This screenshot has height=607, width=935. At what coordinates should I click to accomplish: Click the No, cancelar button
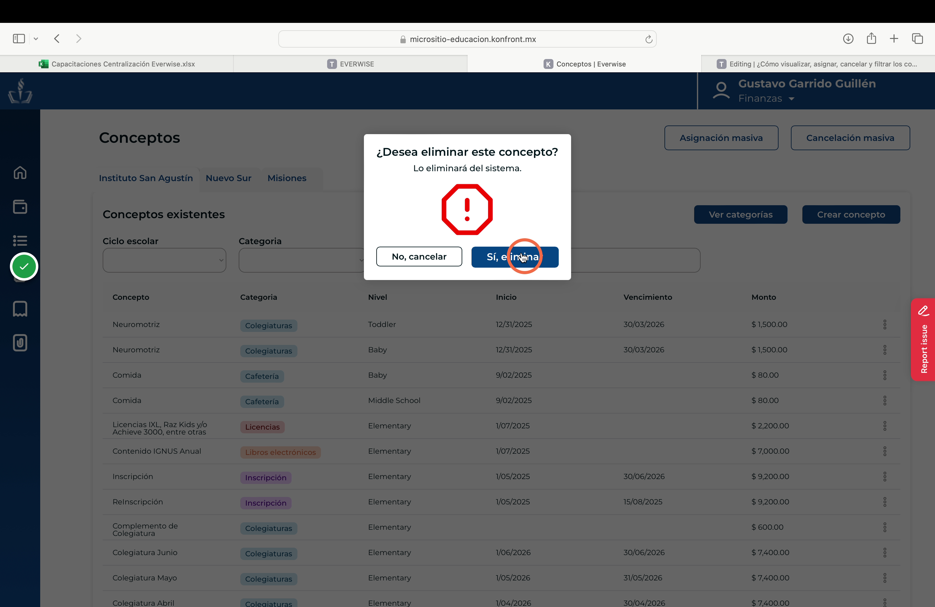pyautogui.click(x=419, y=257)
